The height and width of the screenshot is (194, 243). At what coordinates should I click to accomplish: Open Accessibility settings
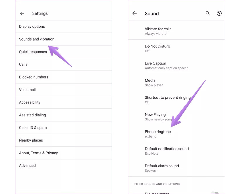point(30,102)
